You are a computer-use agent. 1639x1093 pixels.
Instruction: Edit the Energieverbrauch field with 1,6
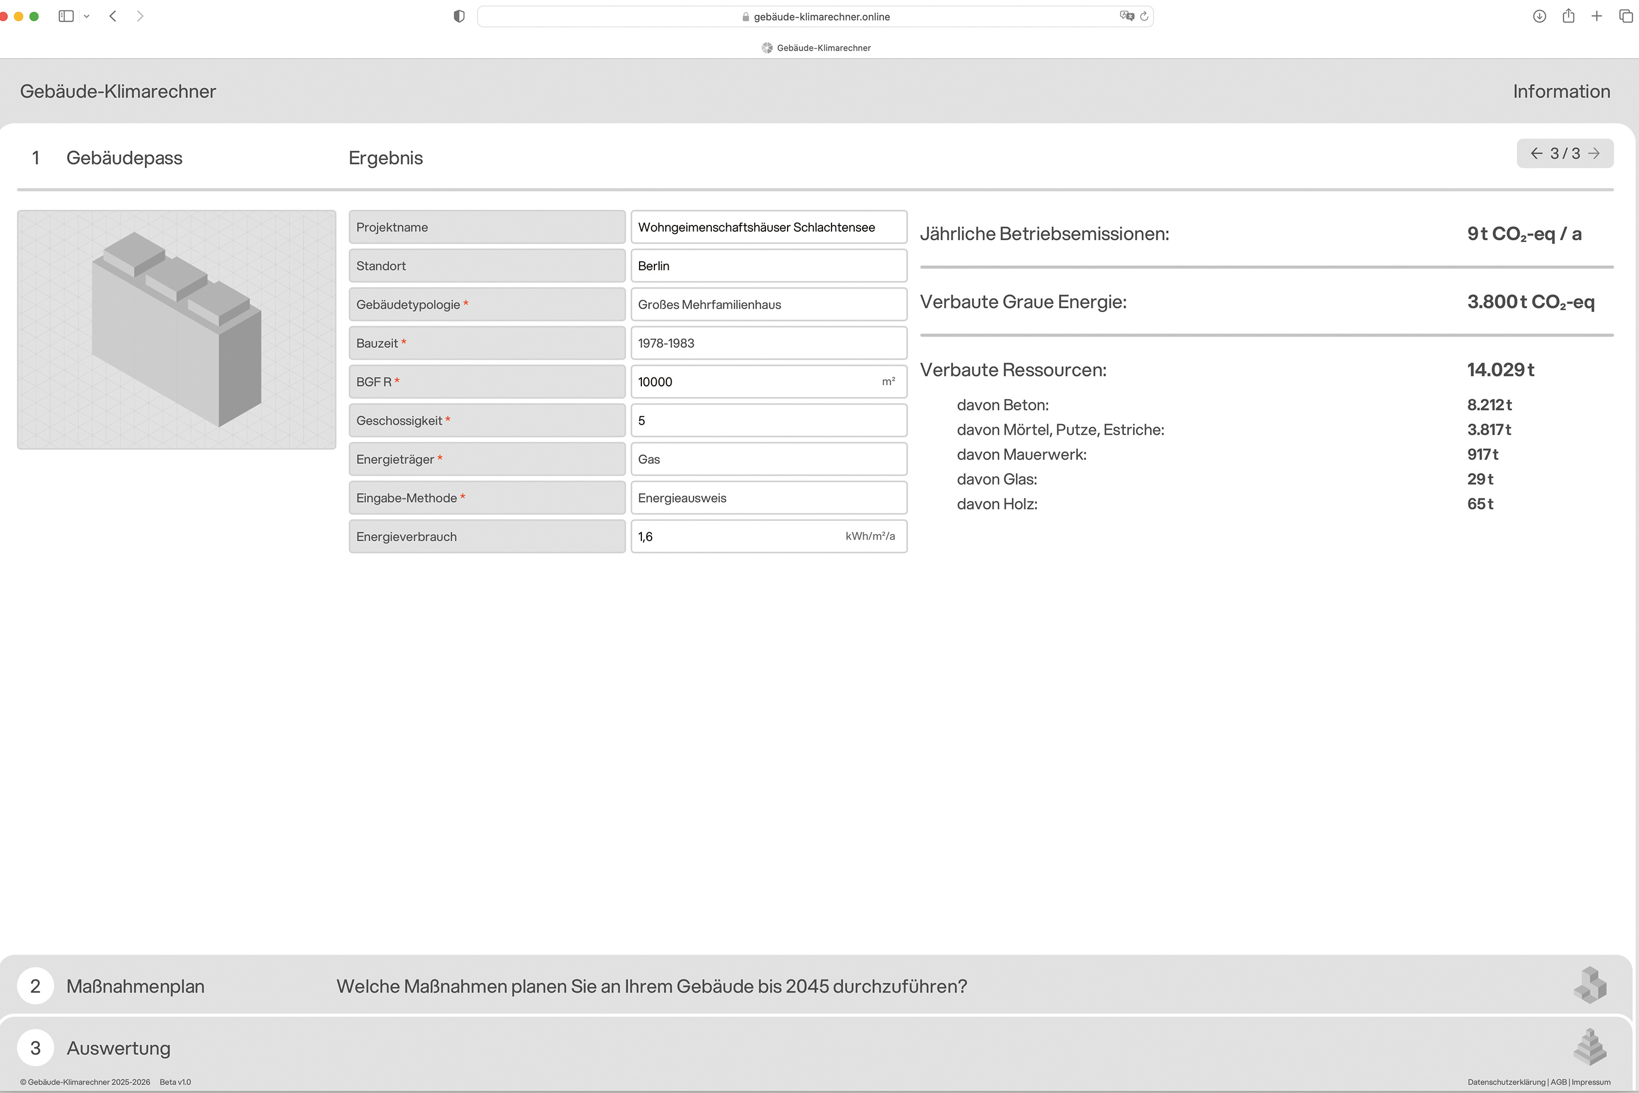point(769,537)
